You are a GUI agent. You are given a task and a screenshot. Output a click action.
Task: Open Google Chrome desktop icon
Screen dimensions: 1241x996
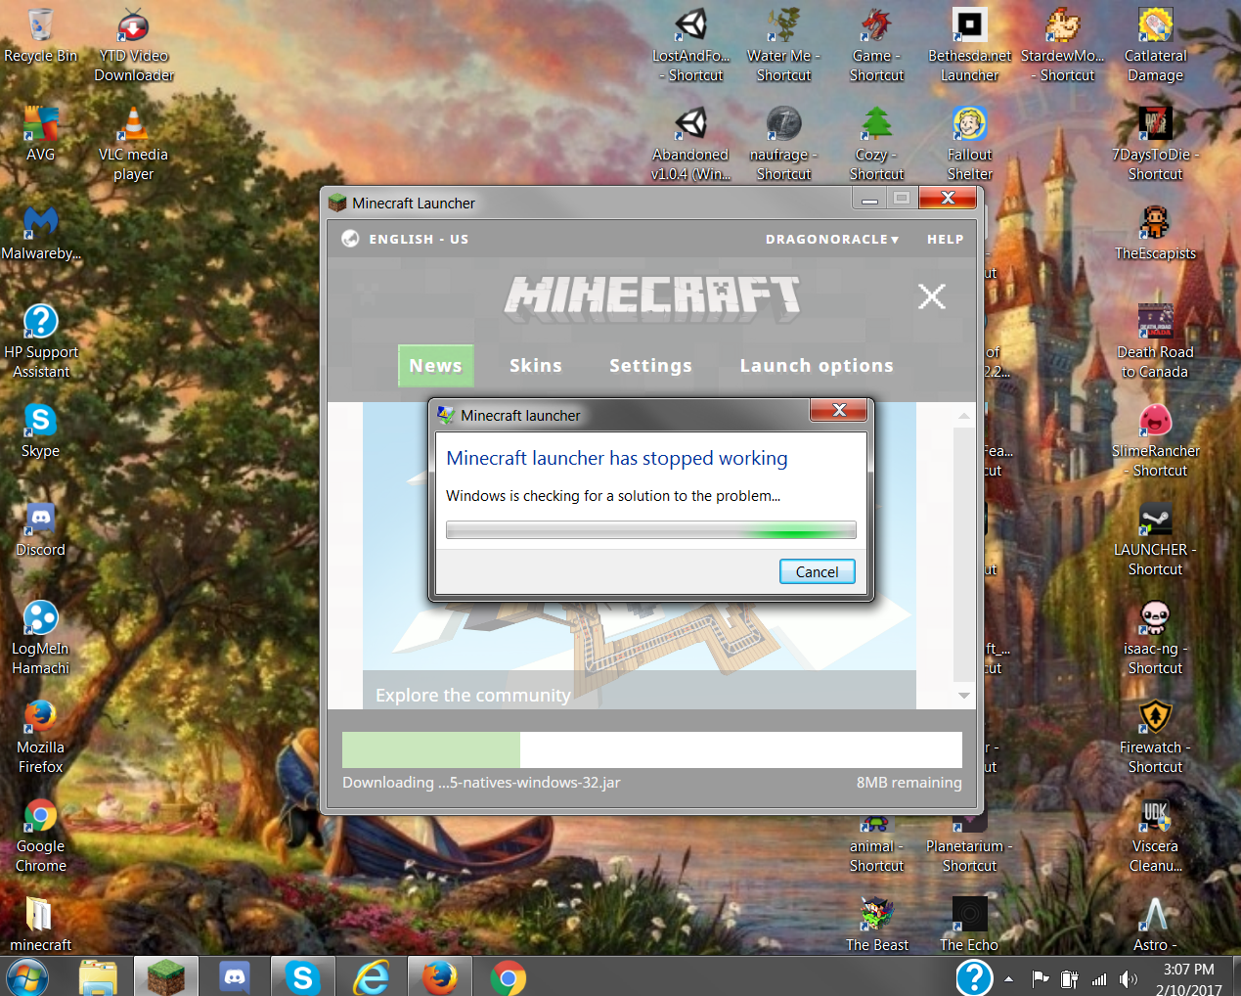40,837
